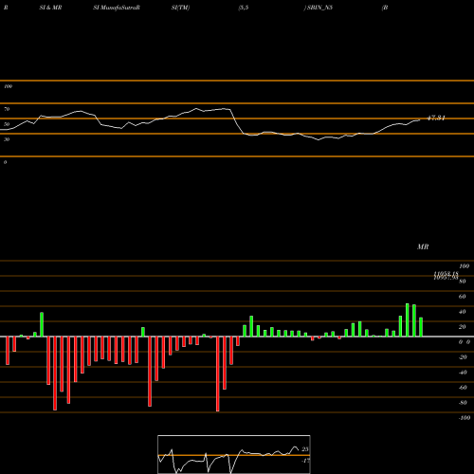
Task: Click the MR axis label -80
Action: (x=463, y=403)
